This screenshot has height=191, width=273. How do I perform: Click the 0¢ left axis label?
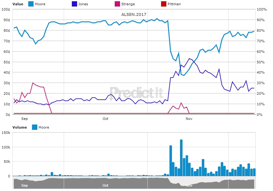[x=8, y=115]
